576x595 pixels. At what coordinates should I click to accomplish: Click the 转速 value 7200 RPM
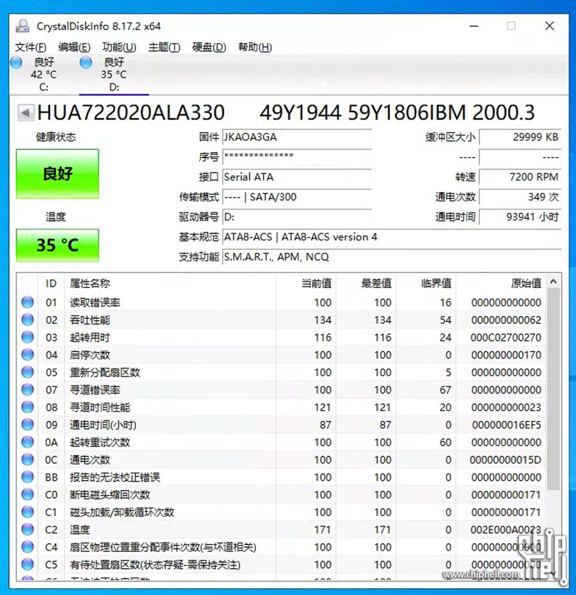pos(520,177)
